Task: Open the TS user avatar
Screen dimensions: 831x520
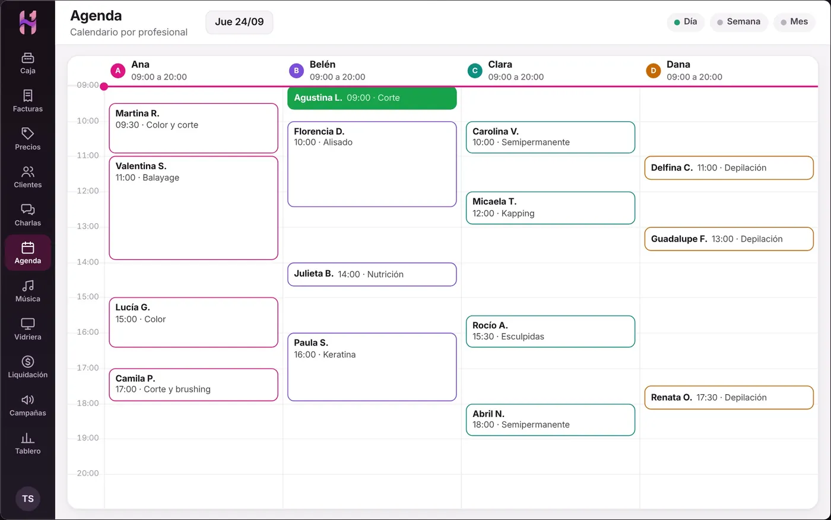Action: [x=28, y=499]
